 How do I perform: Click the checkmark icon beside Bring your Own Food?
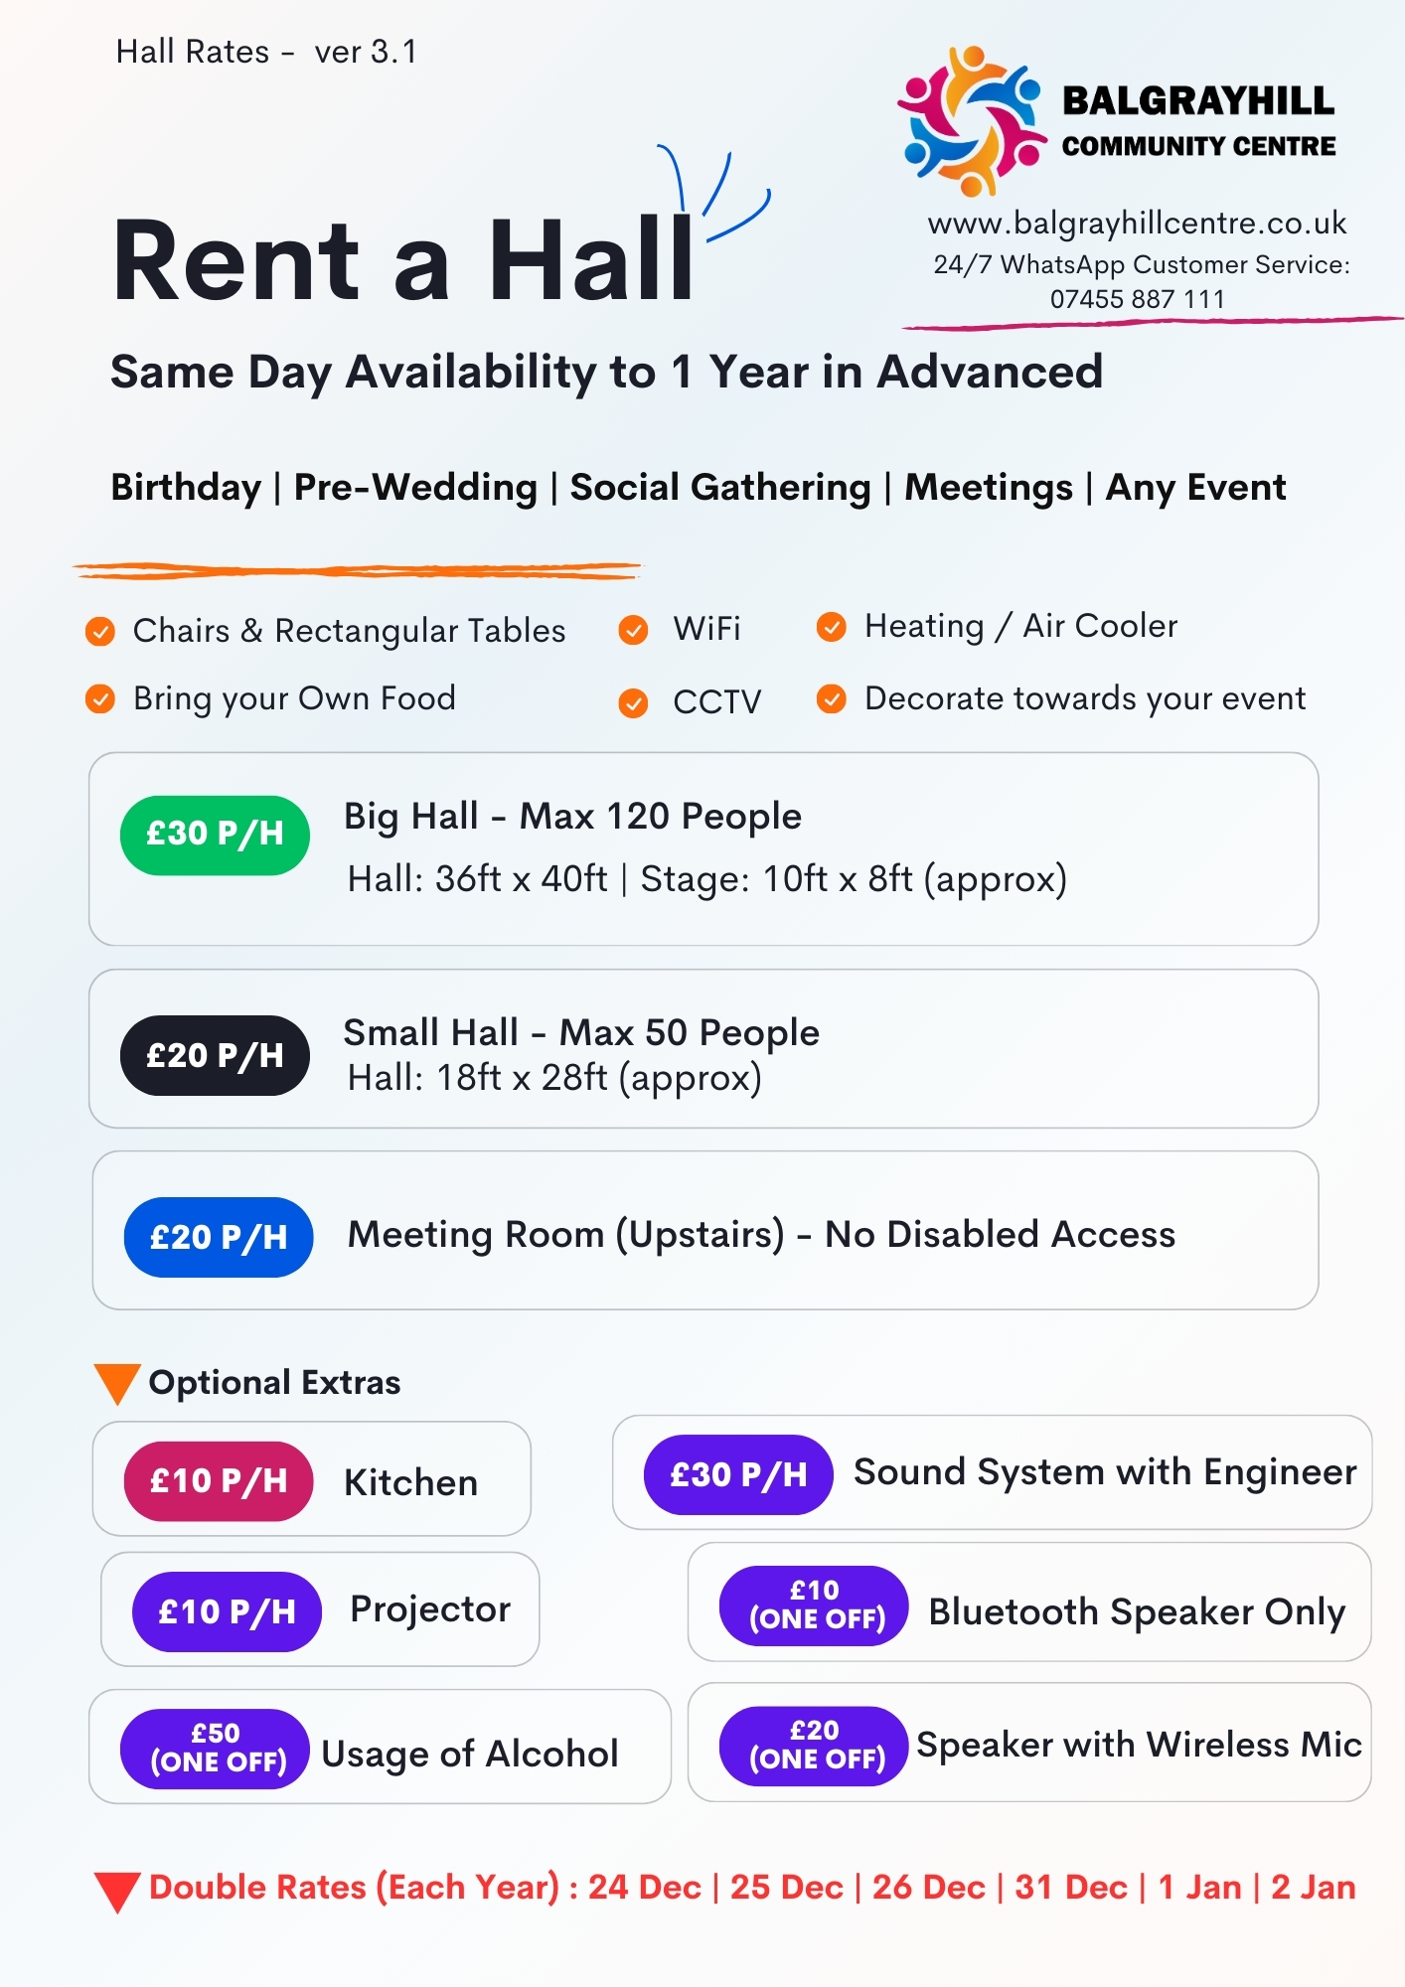[x=100, y=699]
